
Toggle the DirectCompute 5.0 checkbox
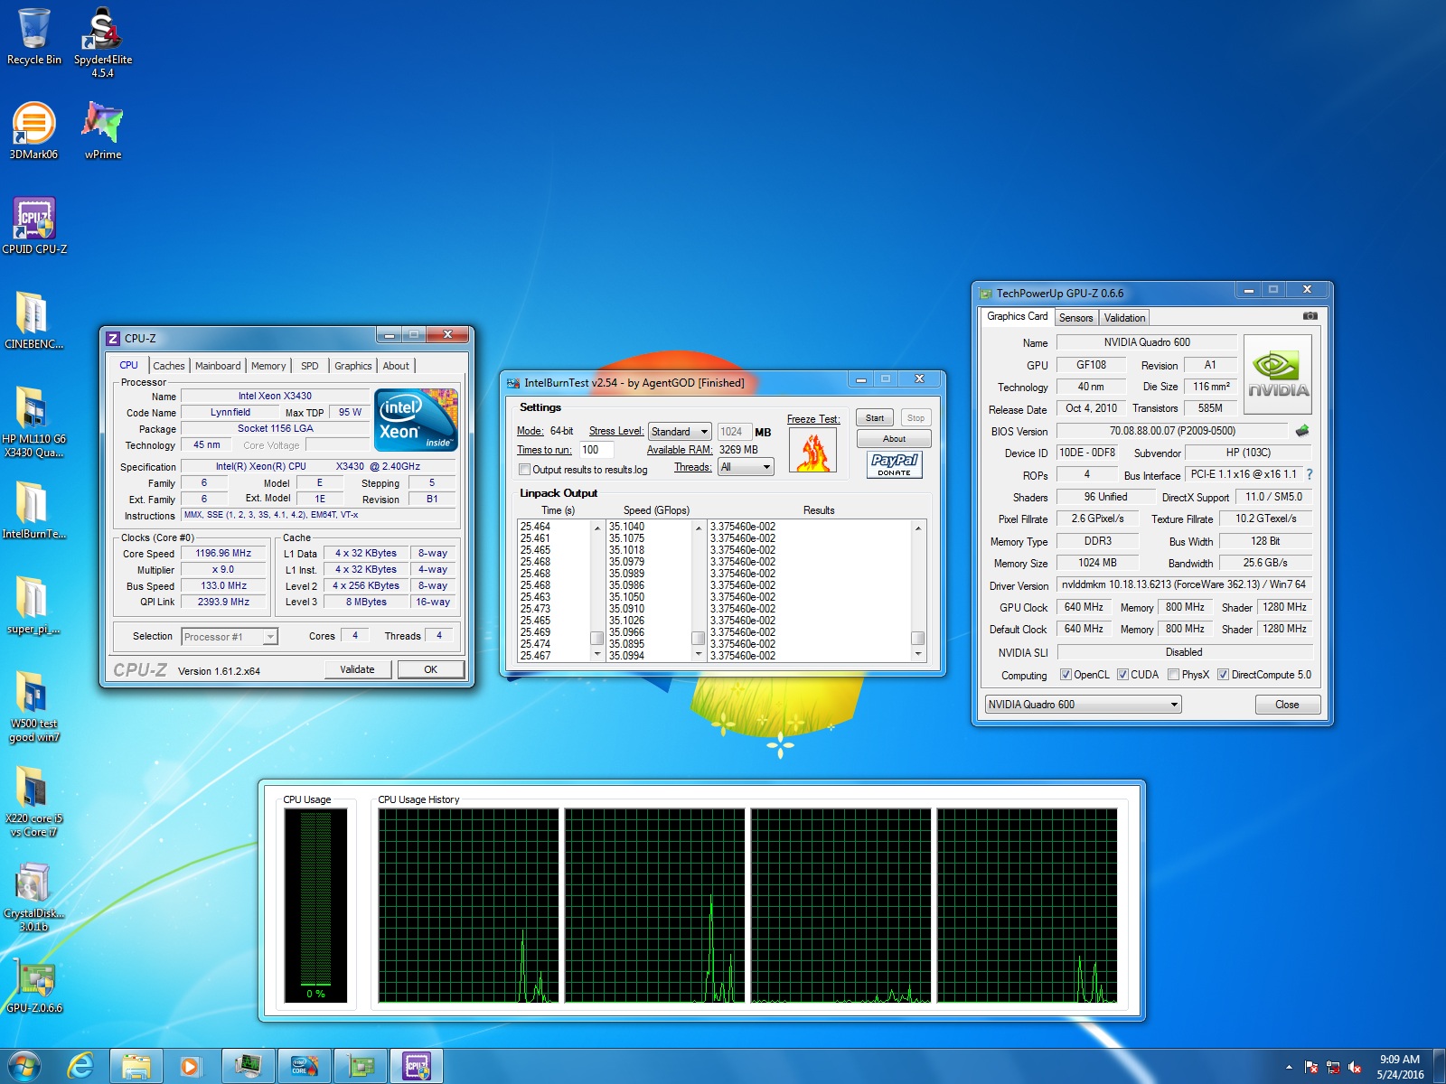point(1223,675)
